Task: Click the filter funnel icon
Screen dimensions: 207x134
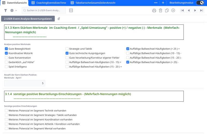Action: tap(6, 10)
